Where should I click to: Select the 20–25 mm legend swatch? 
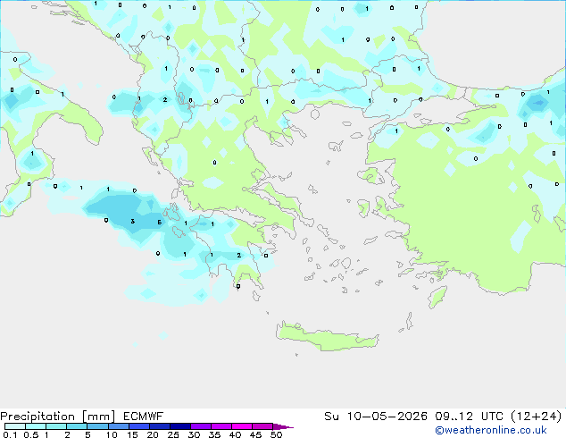[x=159, y=426]
